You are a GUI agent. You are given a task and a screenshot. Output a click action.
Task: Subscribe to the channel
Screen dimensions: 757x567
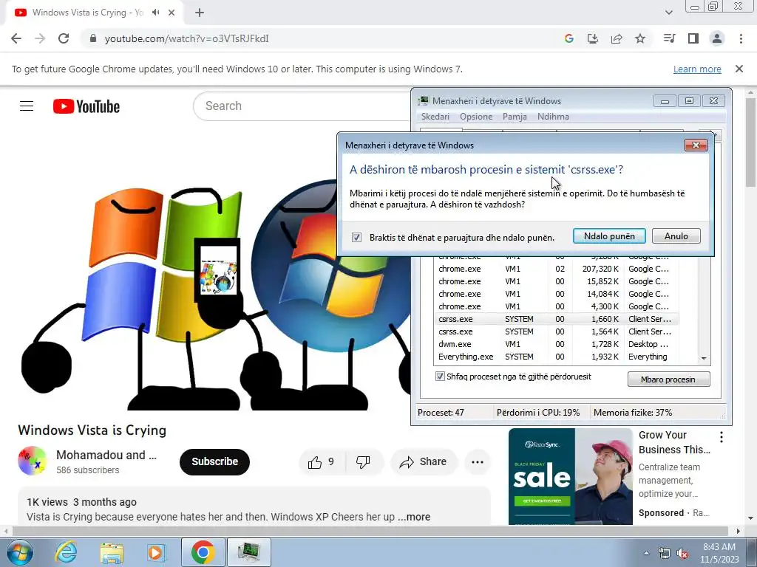[215, 462]
